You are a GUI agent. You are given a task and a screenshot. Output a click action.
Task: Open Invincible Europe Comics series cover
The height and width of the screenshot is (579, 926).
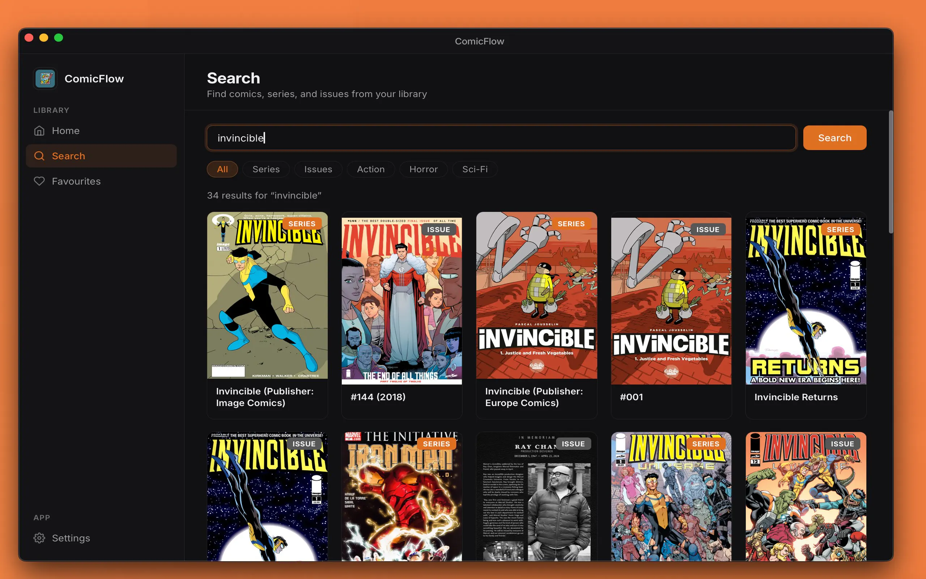click(536, 295)
